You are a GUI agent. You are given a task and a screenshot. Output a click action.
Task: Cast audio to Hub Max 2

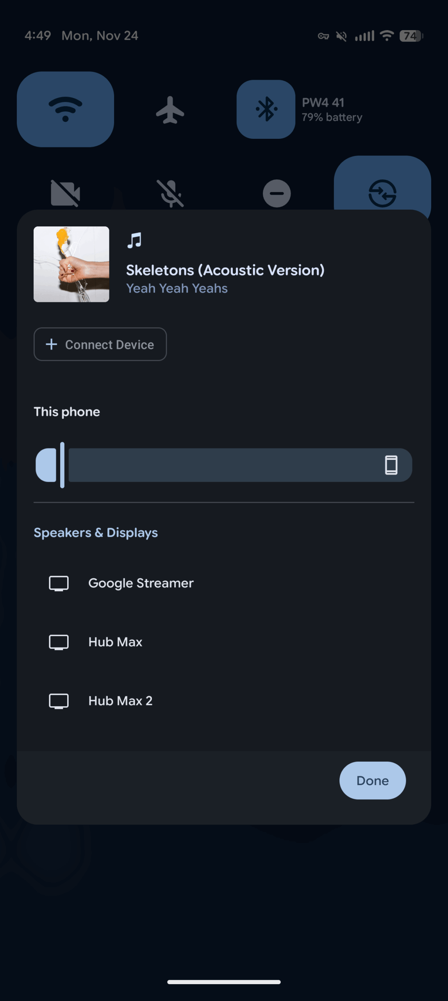pyautogui.click(x=120, y=701)
